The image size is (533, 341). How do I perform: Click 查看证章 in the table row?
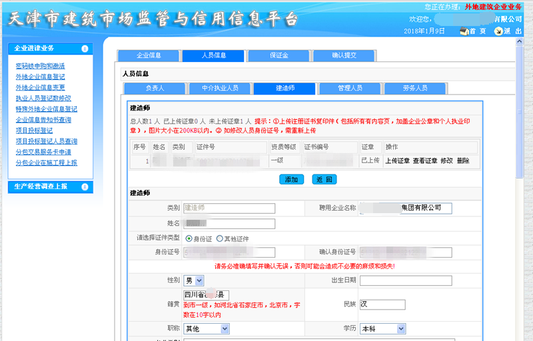click(425, 161)
